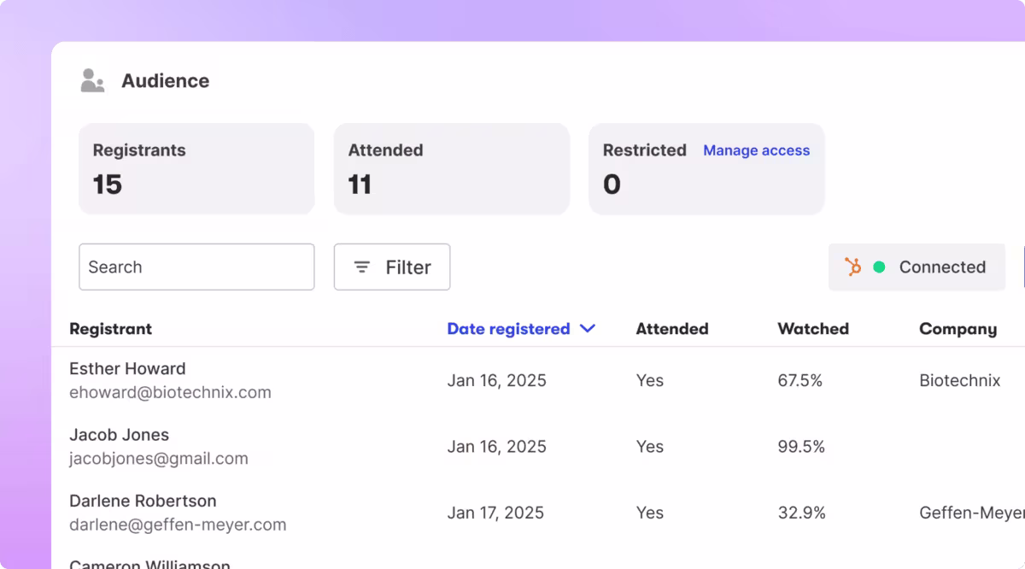Click the green connected status dot

click(x=879, y=267)
